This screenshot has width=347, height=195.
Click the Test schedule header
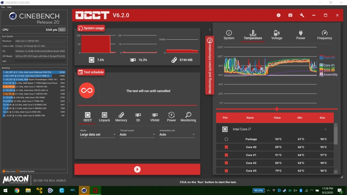(91, 72)
